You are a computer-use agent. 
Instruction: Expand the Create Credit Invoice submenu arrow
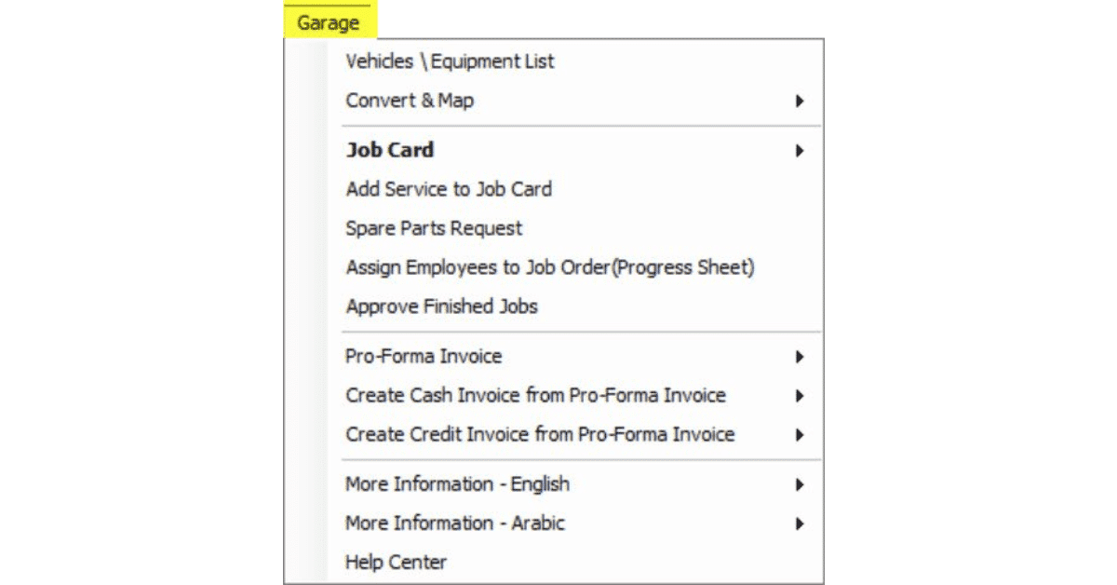[800, 434]
